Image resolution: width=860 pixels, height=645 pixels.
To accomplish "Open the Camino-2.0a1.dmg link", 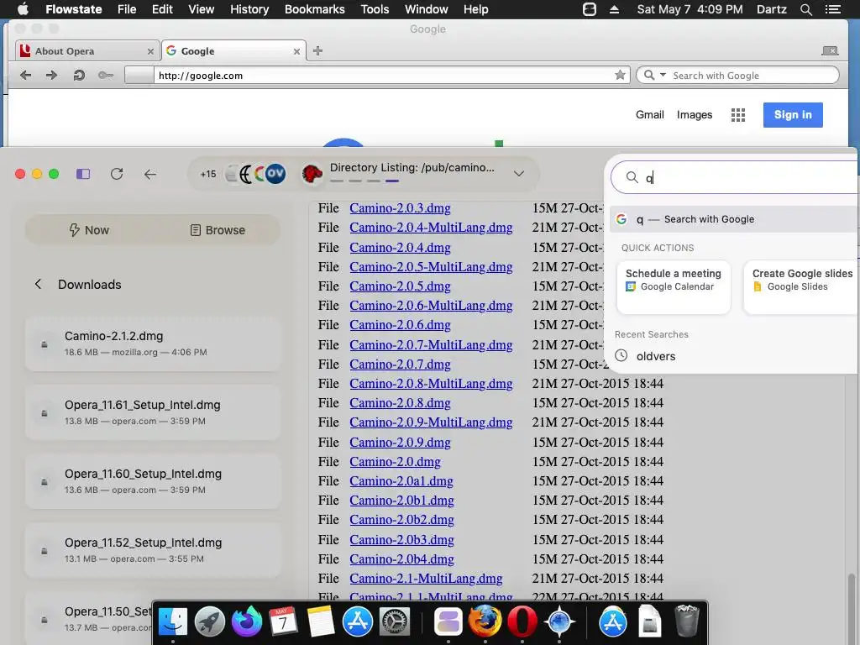I will pos(401,481).
